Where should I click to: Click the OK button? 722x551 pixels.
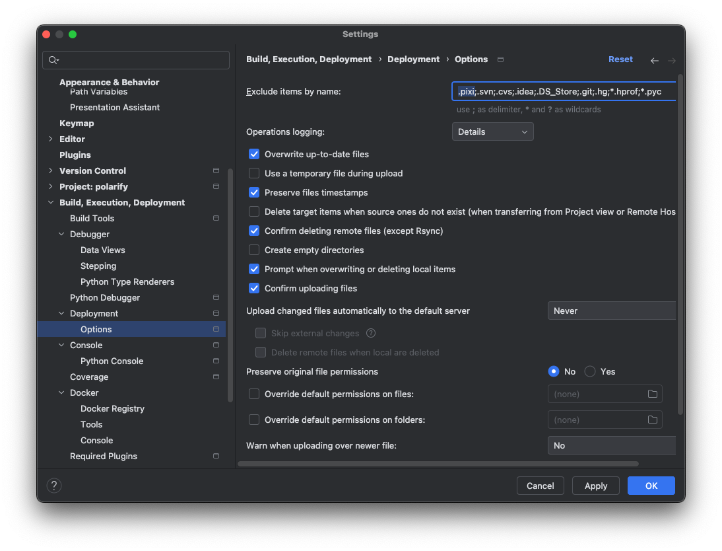click(x=651, y=486)
